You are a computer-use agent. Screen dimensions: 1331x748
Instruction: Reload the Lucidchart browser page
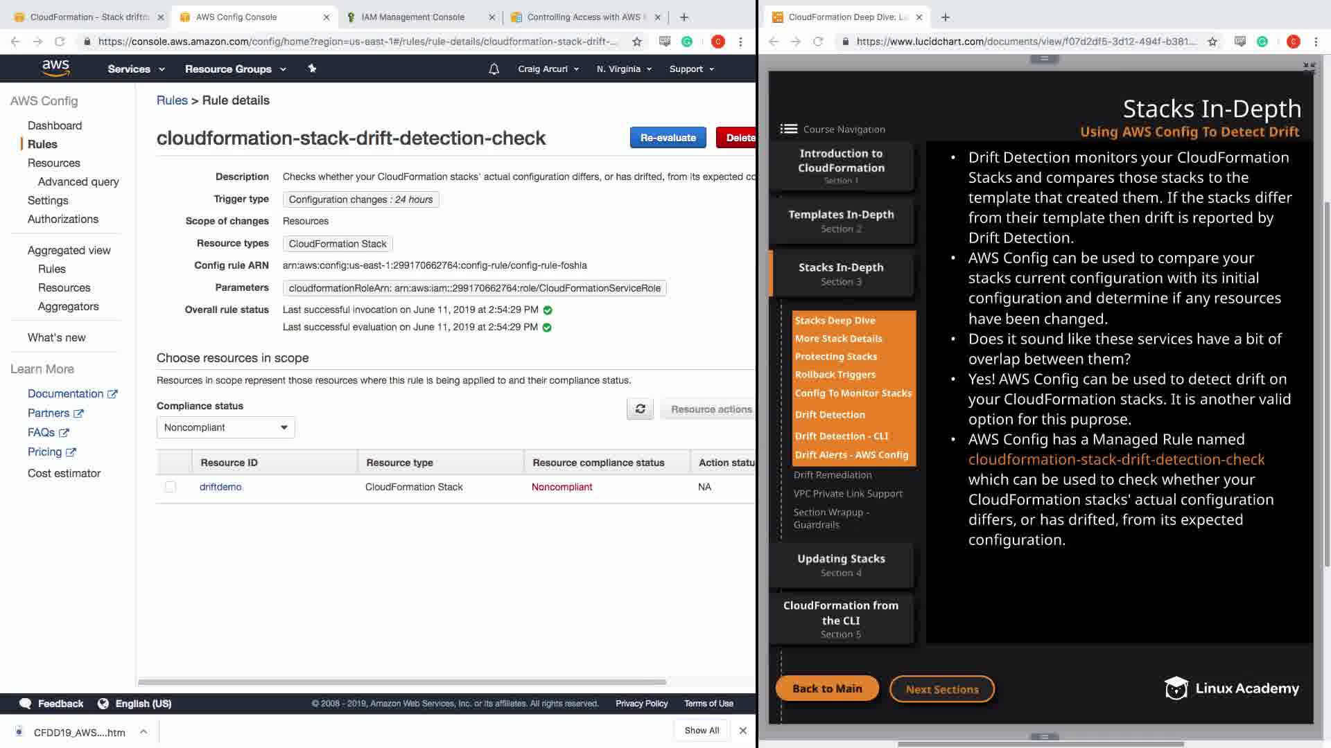point(818,42)
